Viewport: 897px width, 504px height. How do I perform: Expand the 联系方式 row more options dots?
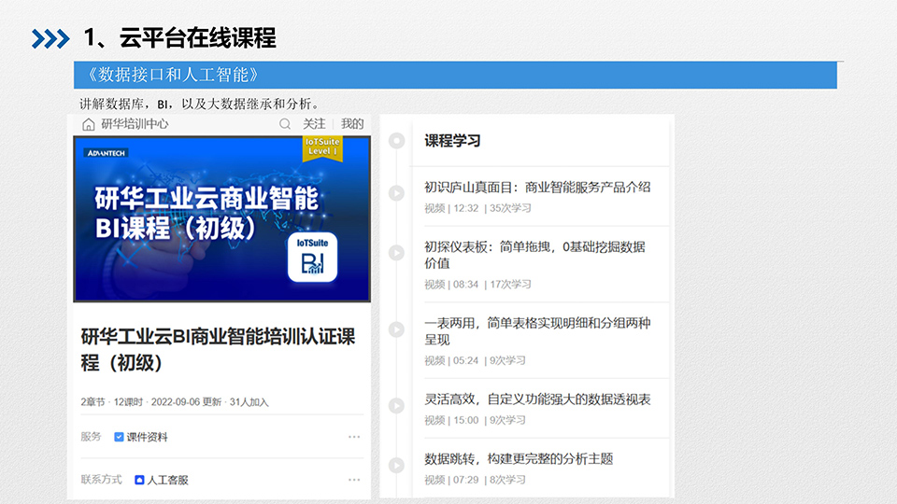354,480
